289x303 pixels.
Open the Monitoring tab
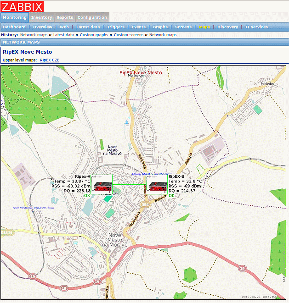[15, 17]
